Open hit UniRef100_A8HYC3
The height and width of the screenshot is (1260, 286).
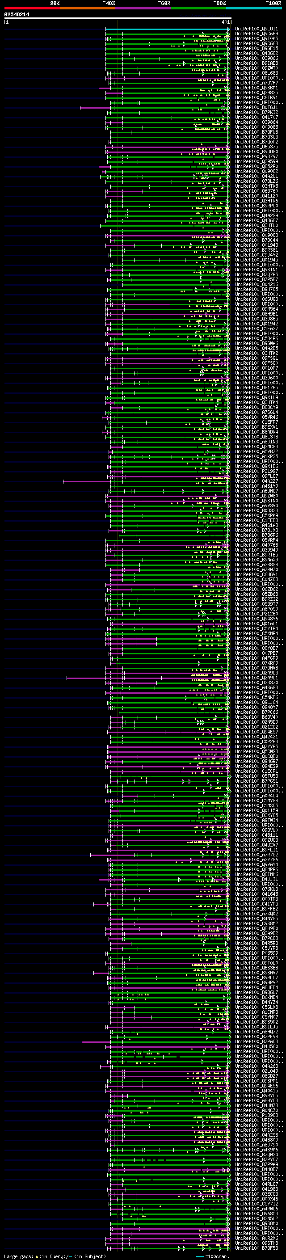pyautogui.click(x=257, y=1100)
